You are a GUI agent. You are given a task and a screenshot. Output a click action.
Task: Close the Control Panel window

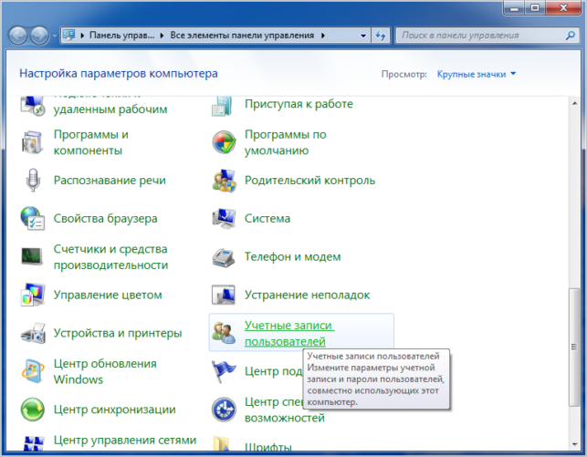[564, 7]
